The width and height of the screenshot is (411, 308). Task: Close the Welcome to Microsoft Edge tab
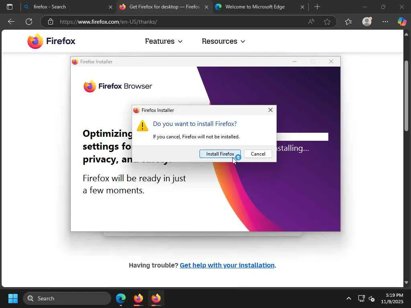[x=302, y=7]
